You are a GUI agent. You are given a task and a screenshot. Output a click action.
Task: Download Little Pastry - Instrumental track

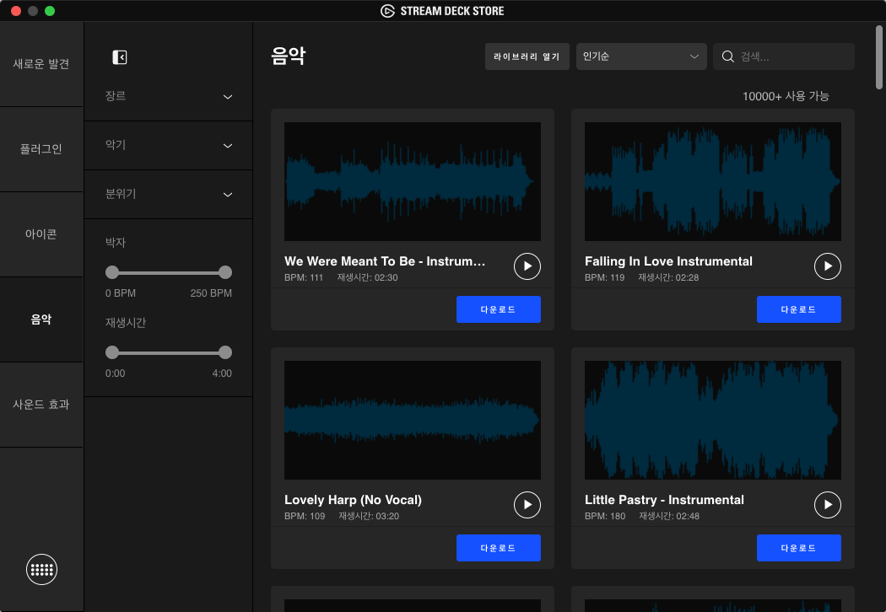(798, 548)
